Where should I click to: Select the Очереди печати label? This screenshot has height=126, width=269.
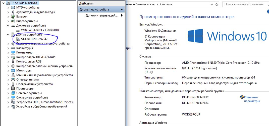pyautogui.click(x=27, y=79)
